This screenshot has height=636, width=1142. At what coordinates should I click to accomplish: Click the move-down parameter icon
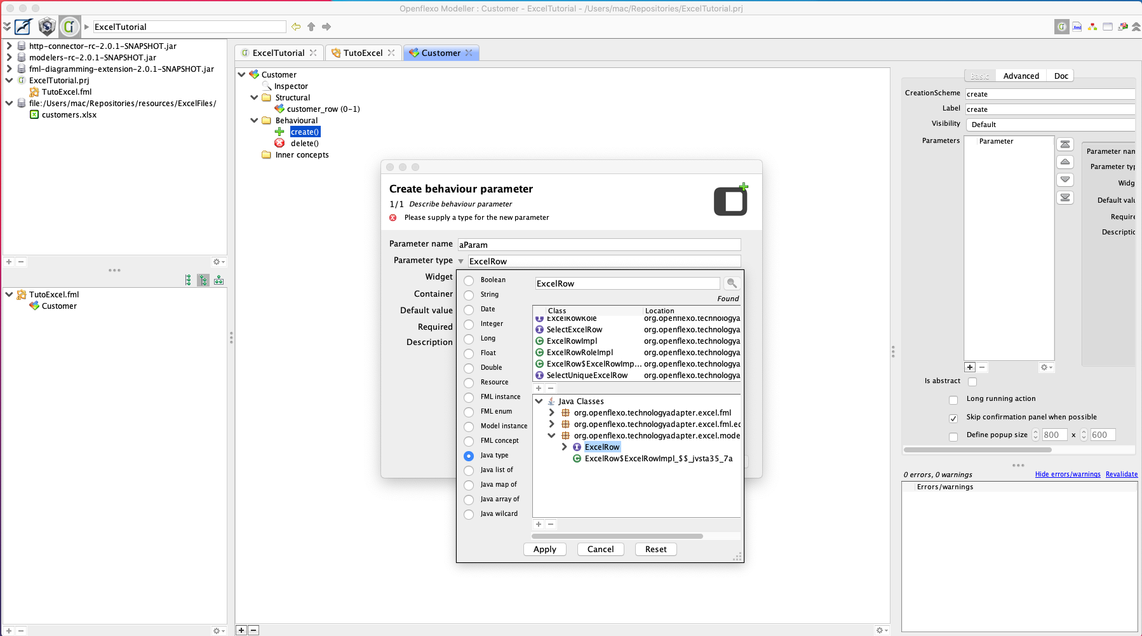(x=1065, y=180)
